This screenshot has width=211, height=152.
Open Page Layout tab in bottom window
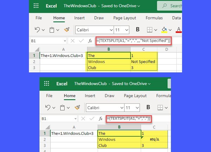pos(135,96)
